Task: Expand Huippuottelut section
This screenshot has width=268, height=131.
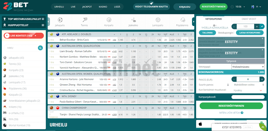Action: coord(24,25)
